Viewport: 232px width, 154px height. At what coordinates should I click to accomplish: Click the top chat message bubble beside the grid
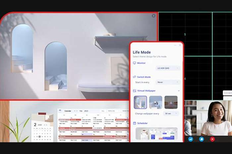coord(227,93)
